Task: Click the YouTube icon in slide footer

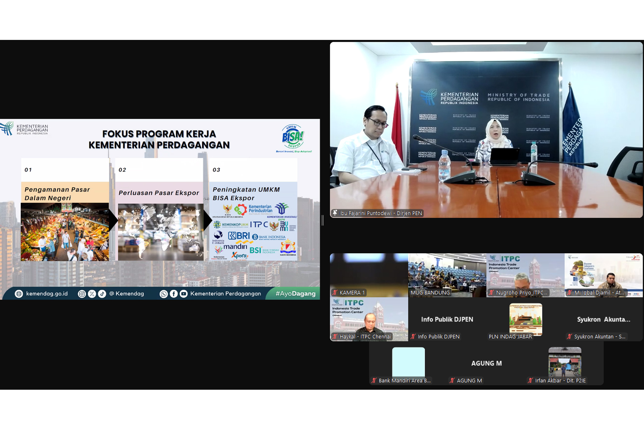Action: (x=184, y=294)
